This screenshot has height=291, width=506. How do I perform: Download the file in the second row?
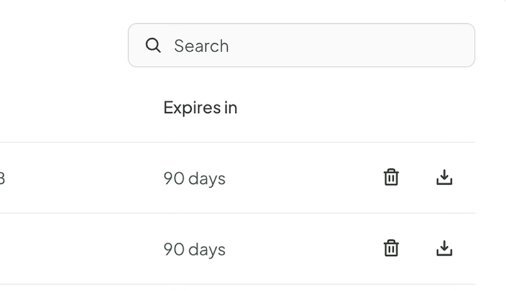(444, 248)
